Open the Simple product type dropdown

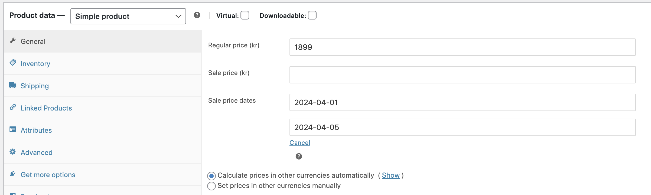128,16
